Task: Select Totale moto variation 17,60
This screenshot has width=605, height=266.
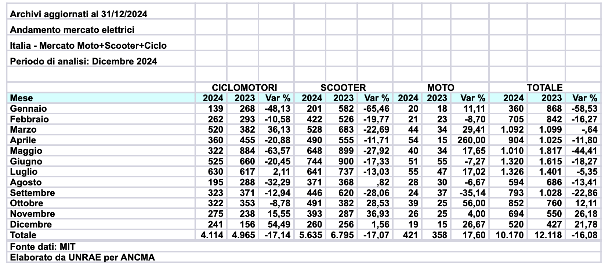Action: 474,235
